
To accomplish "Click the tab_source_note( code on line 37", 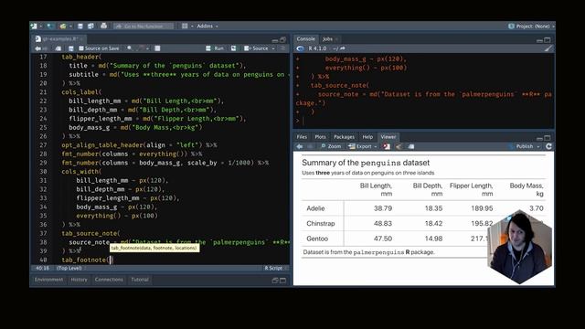I will (x=91, y=234).
